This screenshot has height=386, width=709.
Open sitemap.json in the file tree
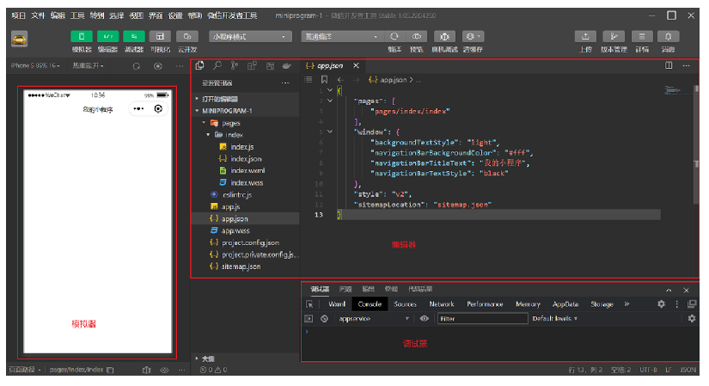[241, 267]
